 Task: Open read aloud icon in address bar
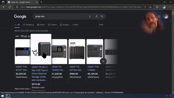click(145, 7)
